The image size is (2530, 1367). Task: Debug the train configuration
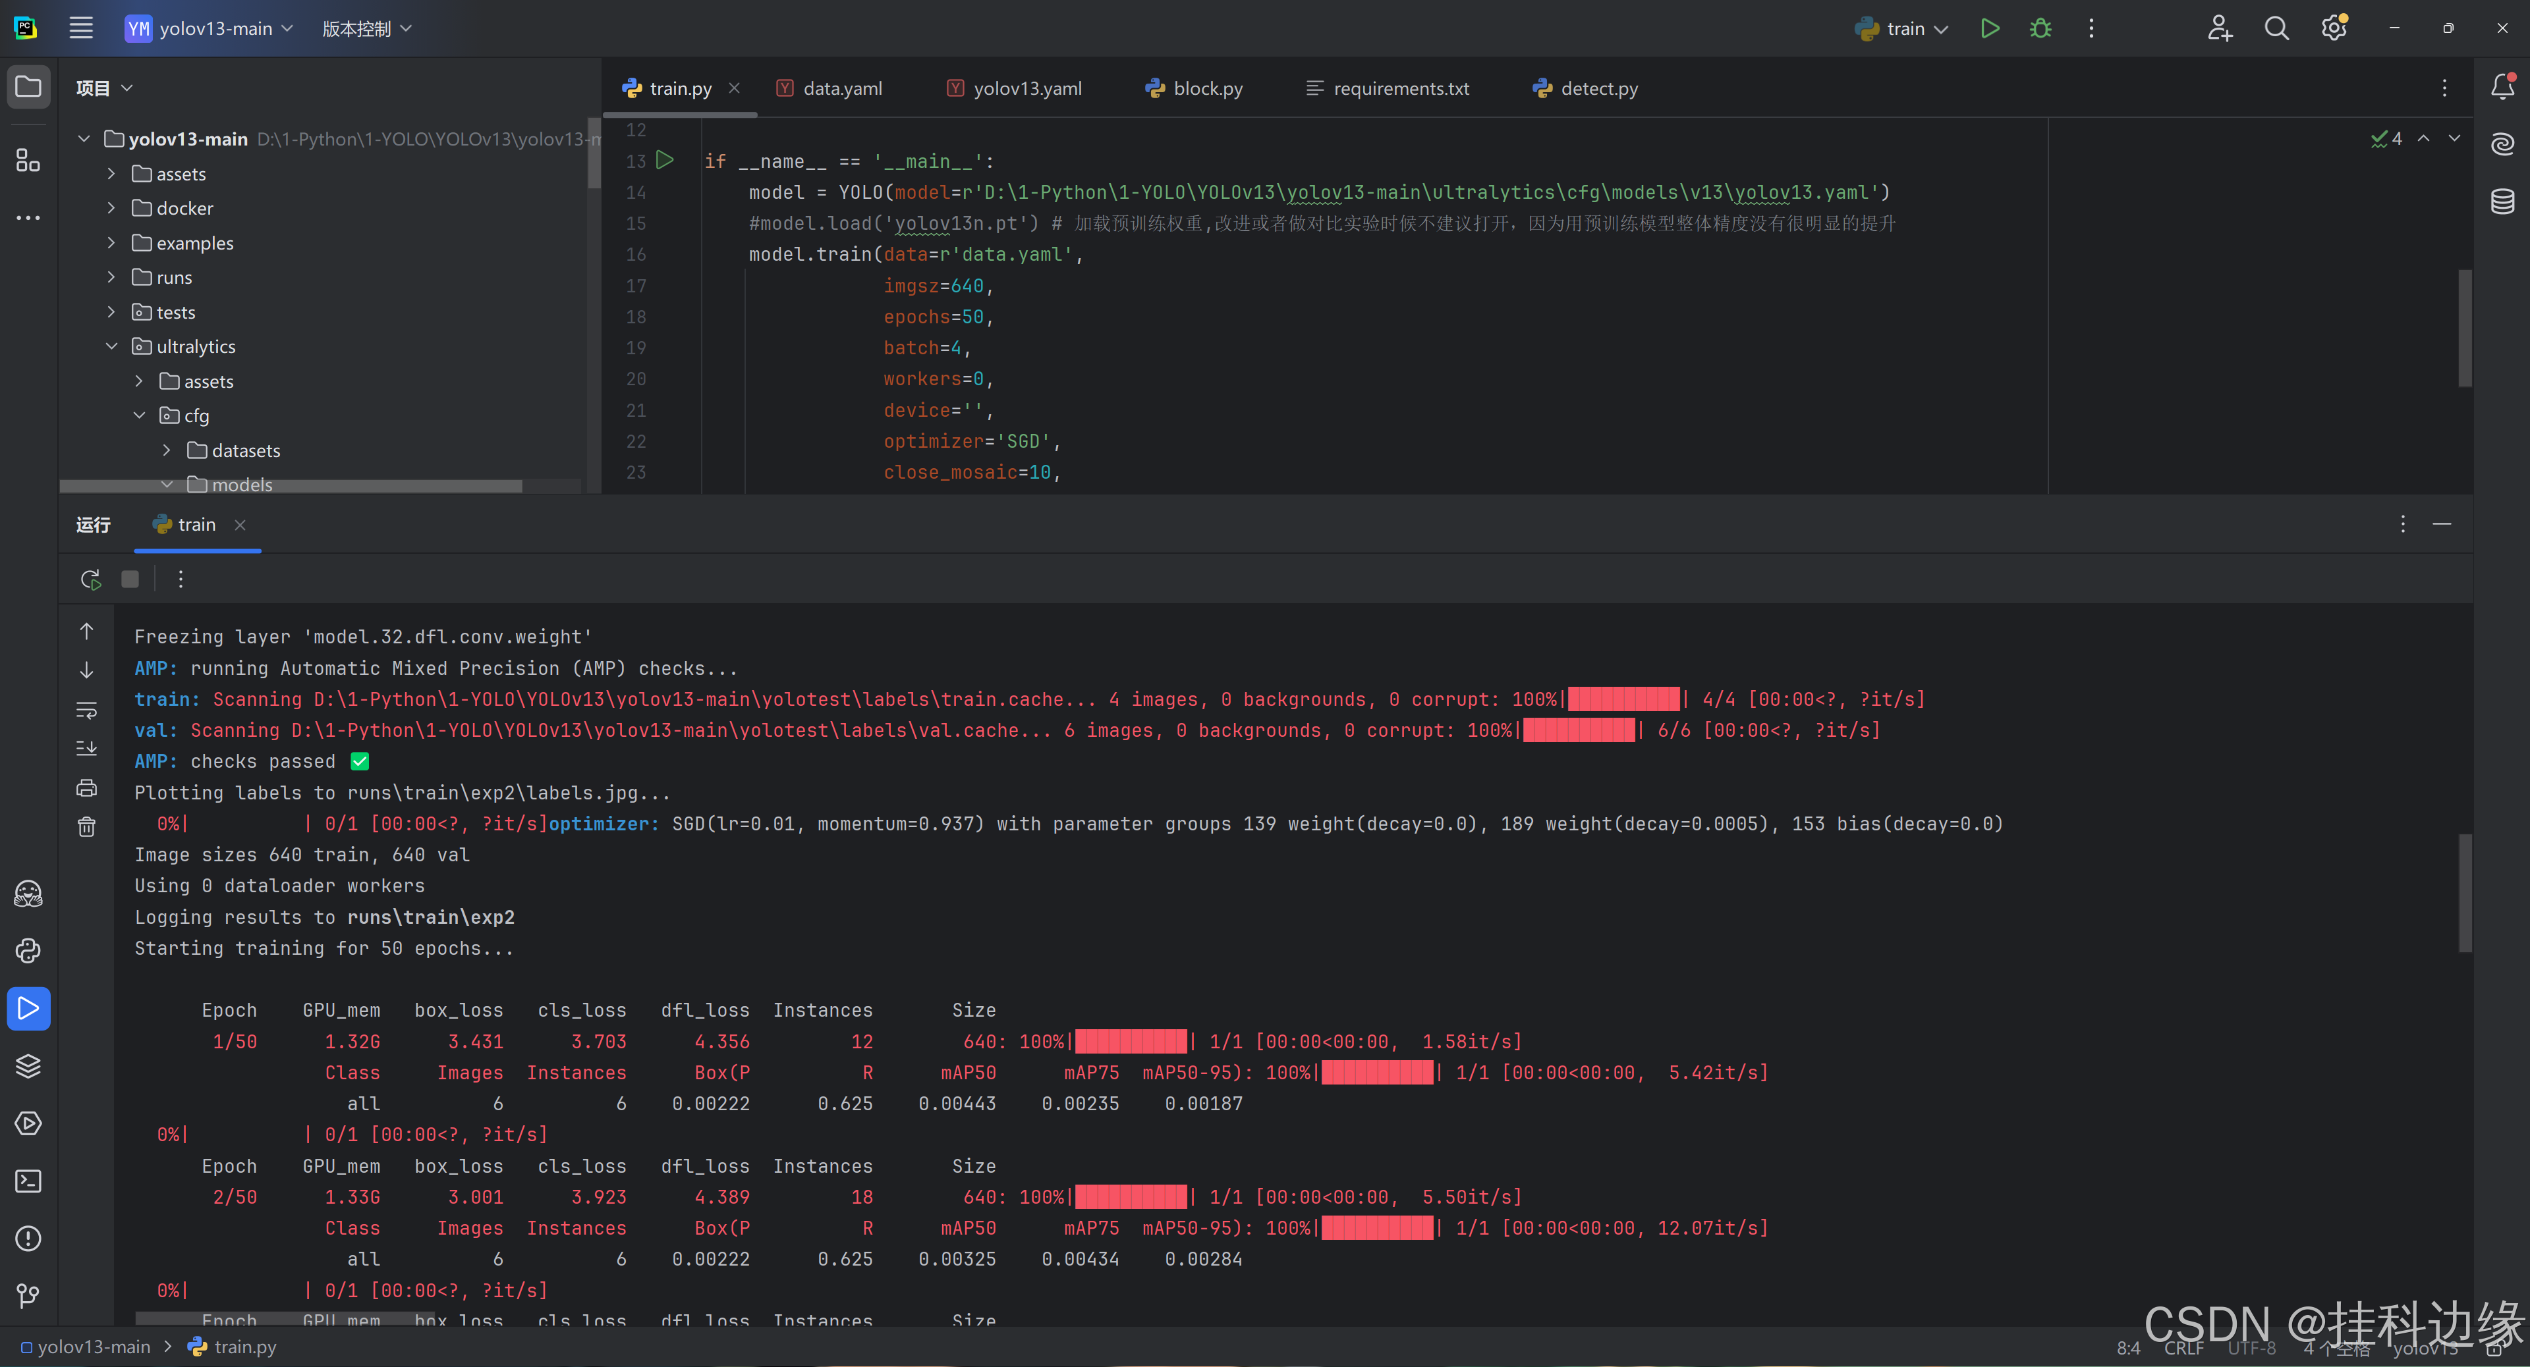tap(2041, 28)
